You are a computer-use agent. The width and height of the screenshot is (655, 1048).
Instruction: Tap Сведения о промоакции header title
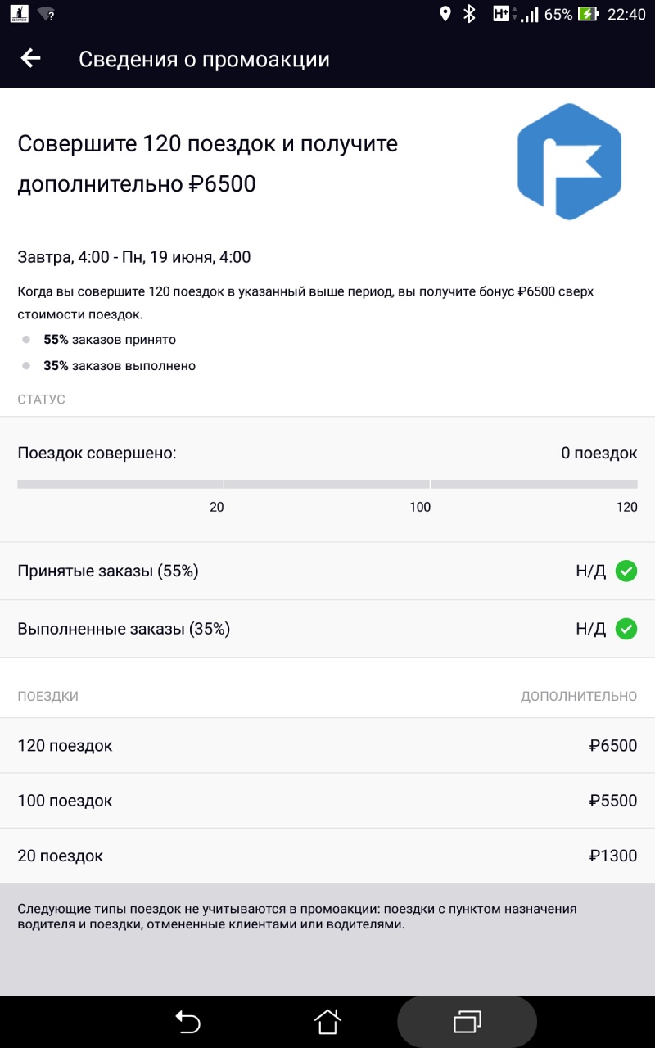tap(204, 59)
